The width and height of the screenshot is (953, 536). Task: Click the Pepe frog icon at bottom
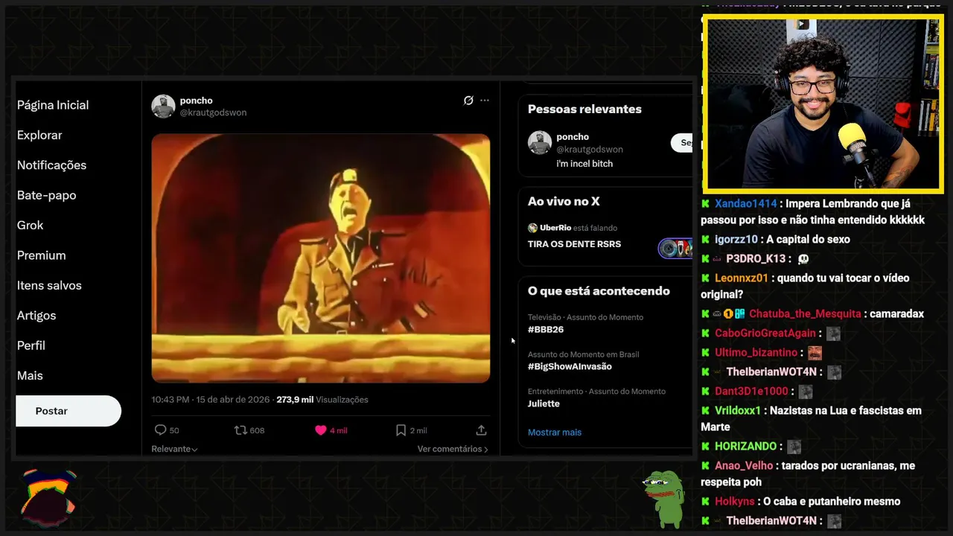click(x=665, y=498)
